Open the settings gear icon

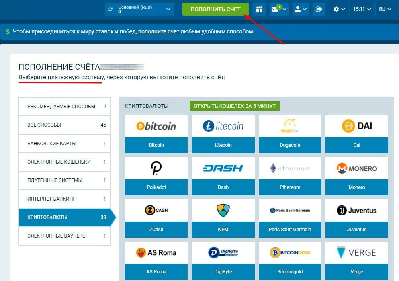(336, 9)
